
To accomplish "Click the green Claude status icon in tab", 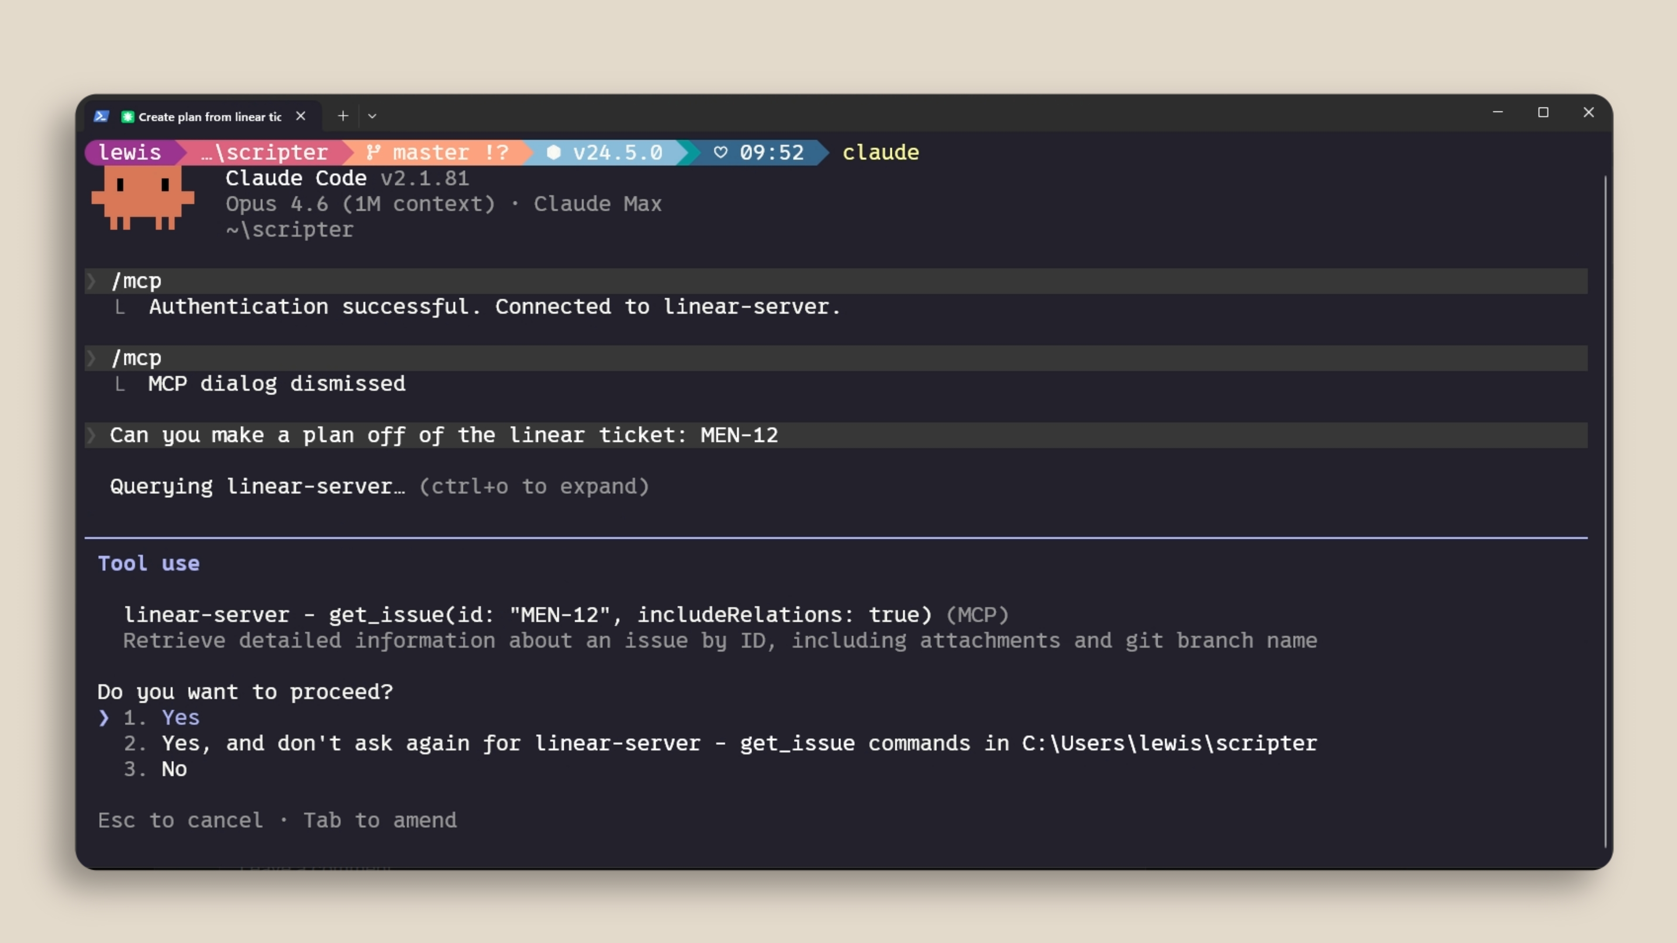I will (x=128, y=117).
